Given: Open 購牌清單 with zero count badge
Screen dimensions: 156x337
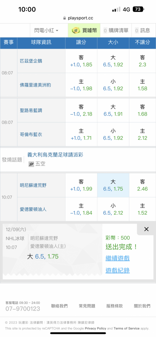Looking at the screenshot, I should (116, 31).
